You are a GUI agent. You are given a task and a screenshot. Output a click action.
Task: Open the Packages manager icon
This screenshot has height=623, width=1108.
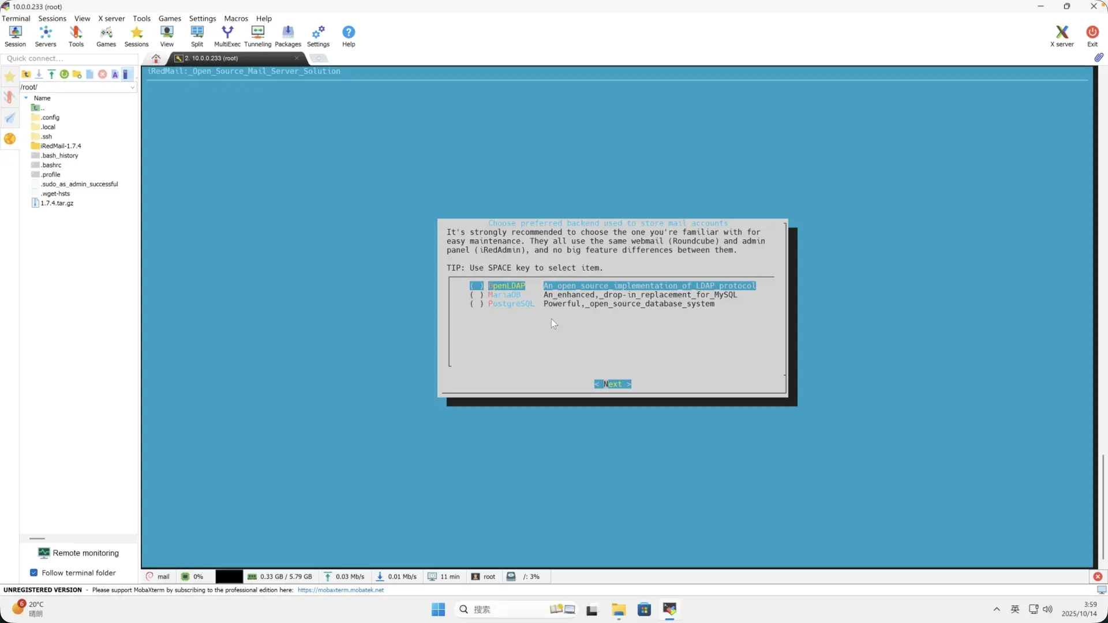click(x=287, y=36)
